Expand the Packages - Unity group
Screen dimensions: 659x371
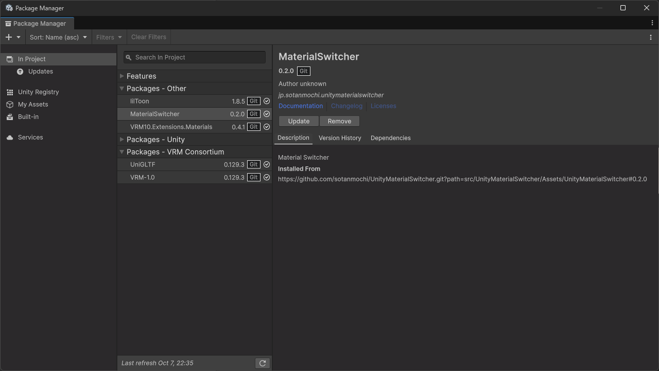click(x=122, y=140)
